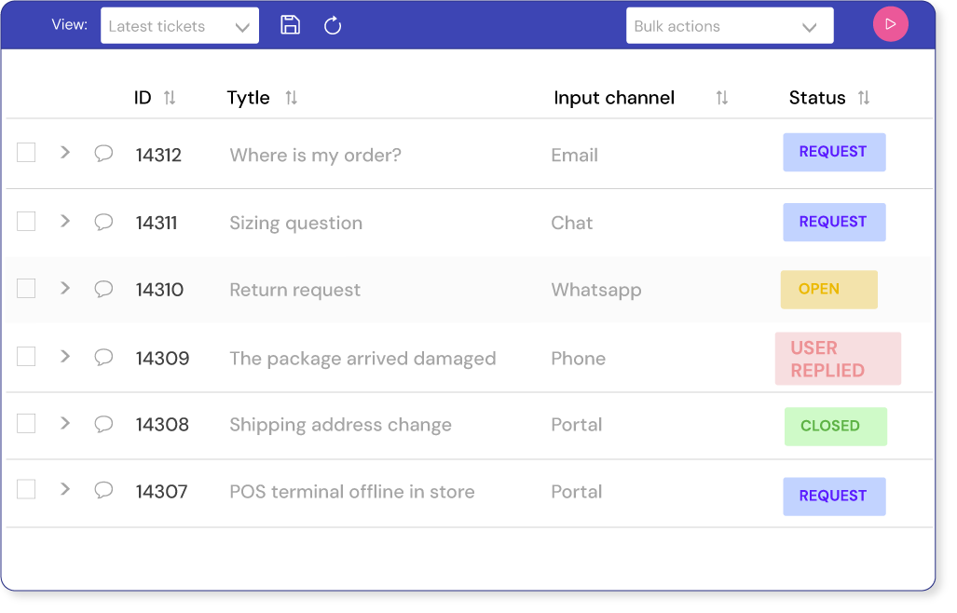Check the box for ticket 14309
This screenshot has width=957, height=613.
[x=26, y=356]
